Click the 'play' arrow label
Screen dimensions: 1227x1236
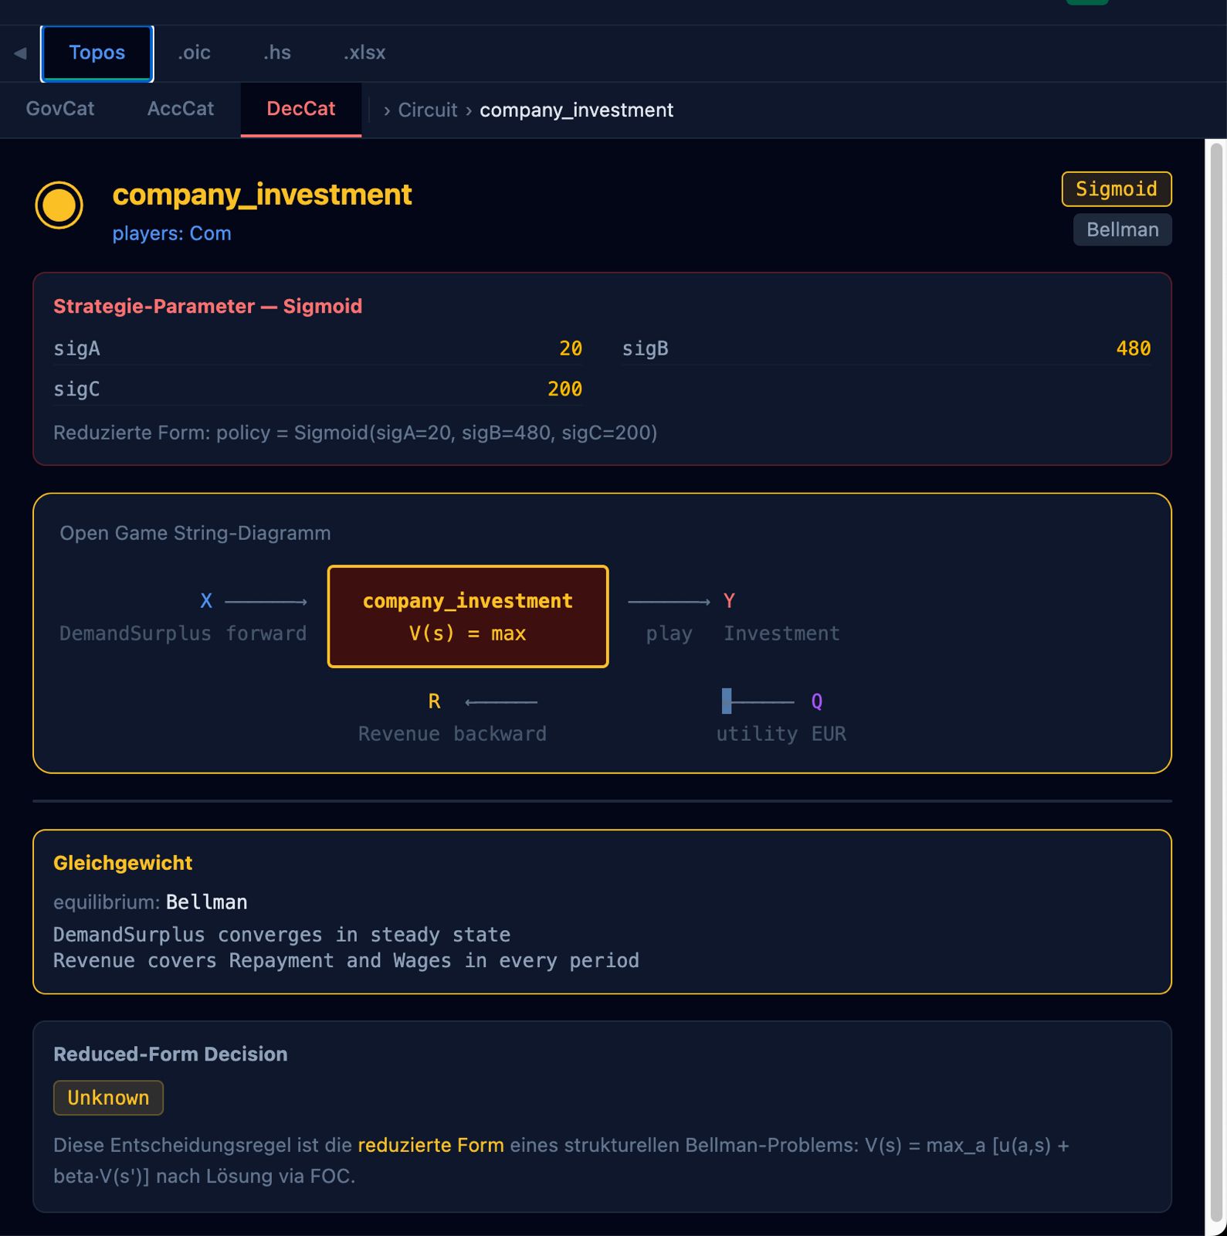669,634
